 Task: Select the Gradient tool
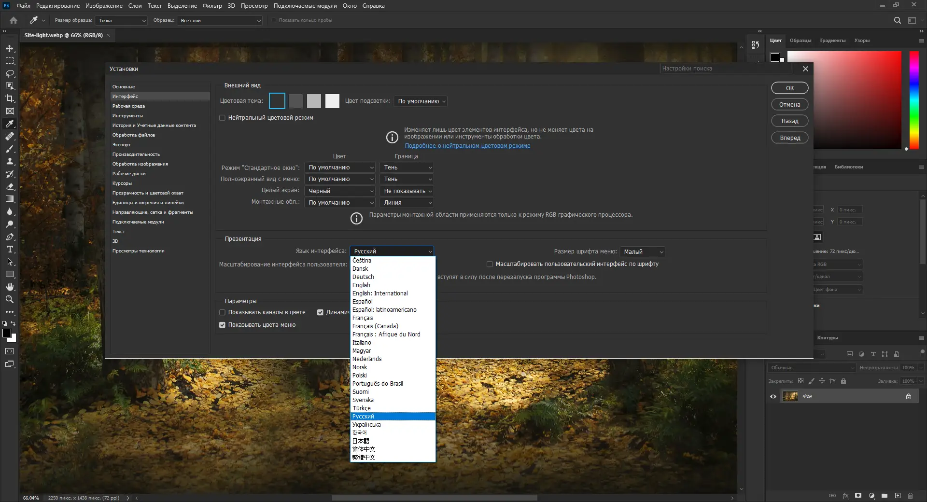tap(10, 199)
